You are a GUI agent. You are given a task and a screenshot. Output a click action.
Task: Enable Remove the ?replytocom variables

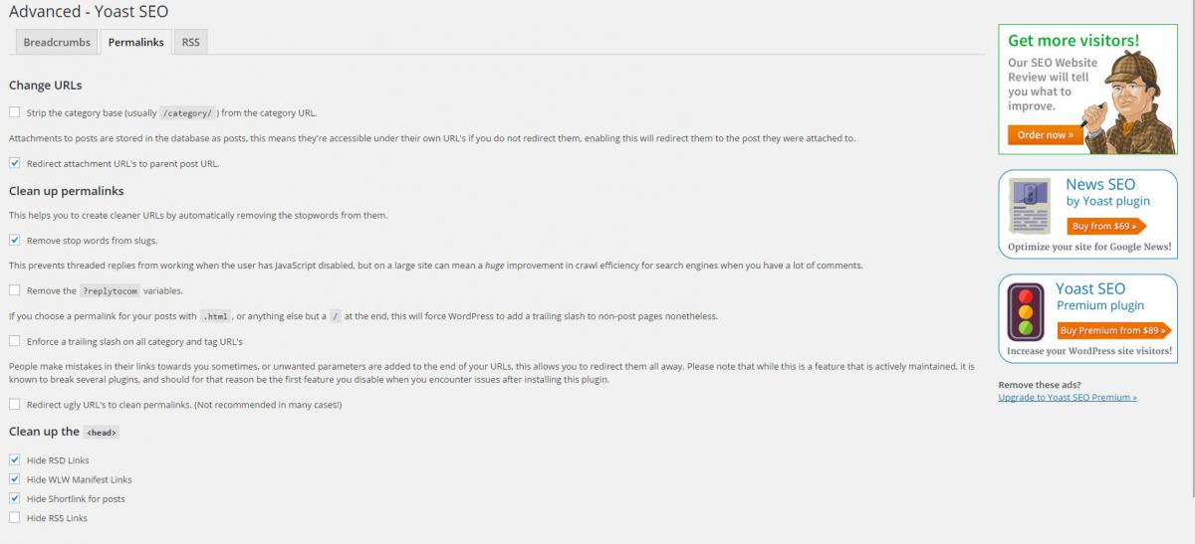point(14,290)
